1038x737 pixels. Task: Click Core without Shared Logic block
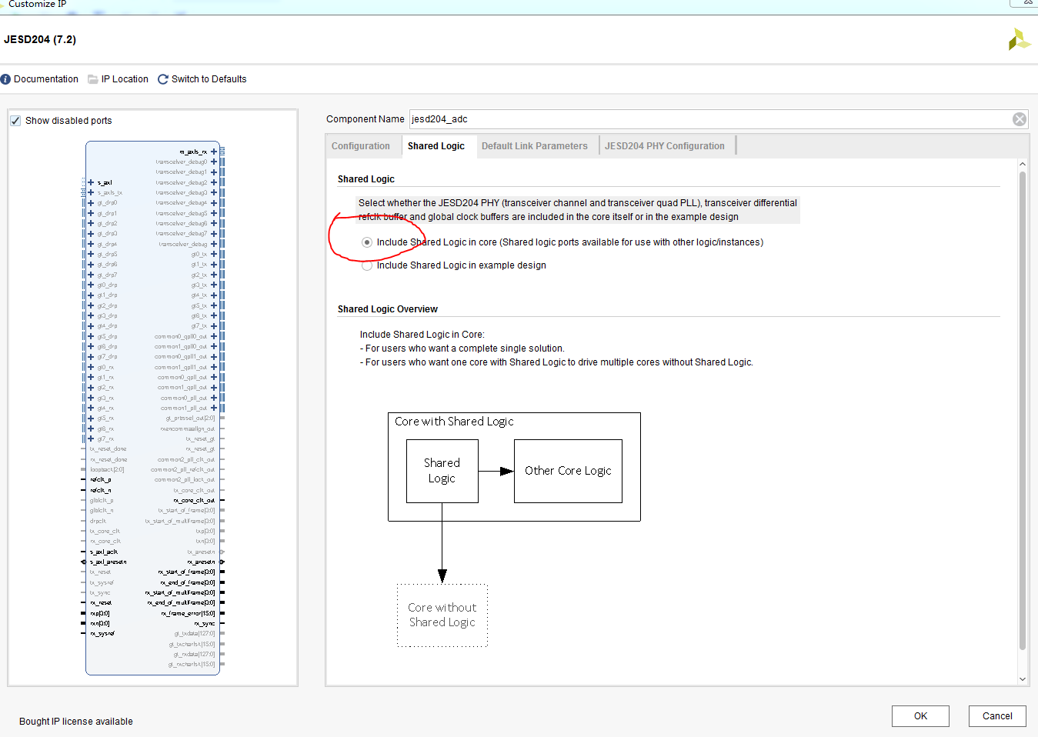coord(442,615)
